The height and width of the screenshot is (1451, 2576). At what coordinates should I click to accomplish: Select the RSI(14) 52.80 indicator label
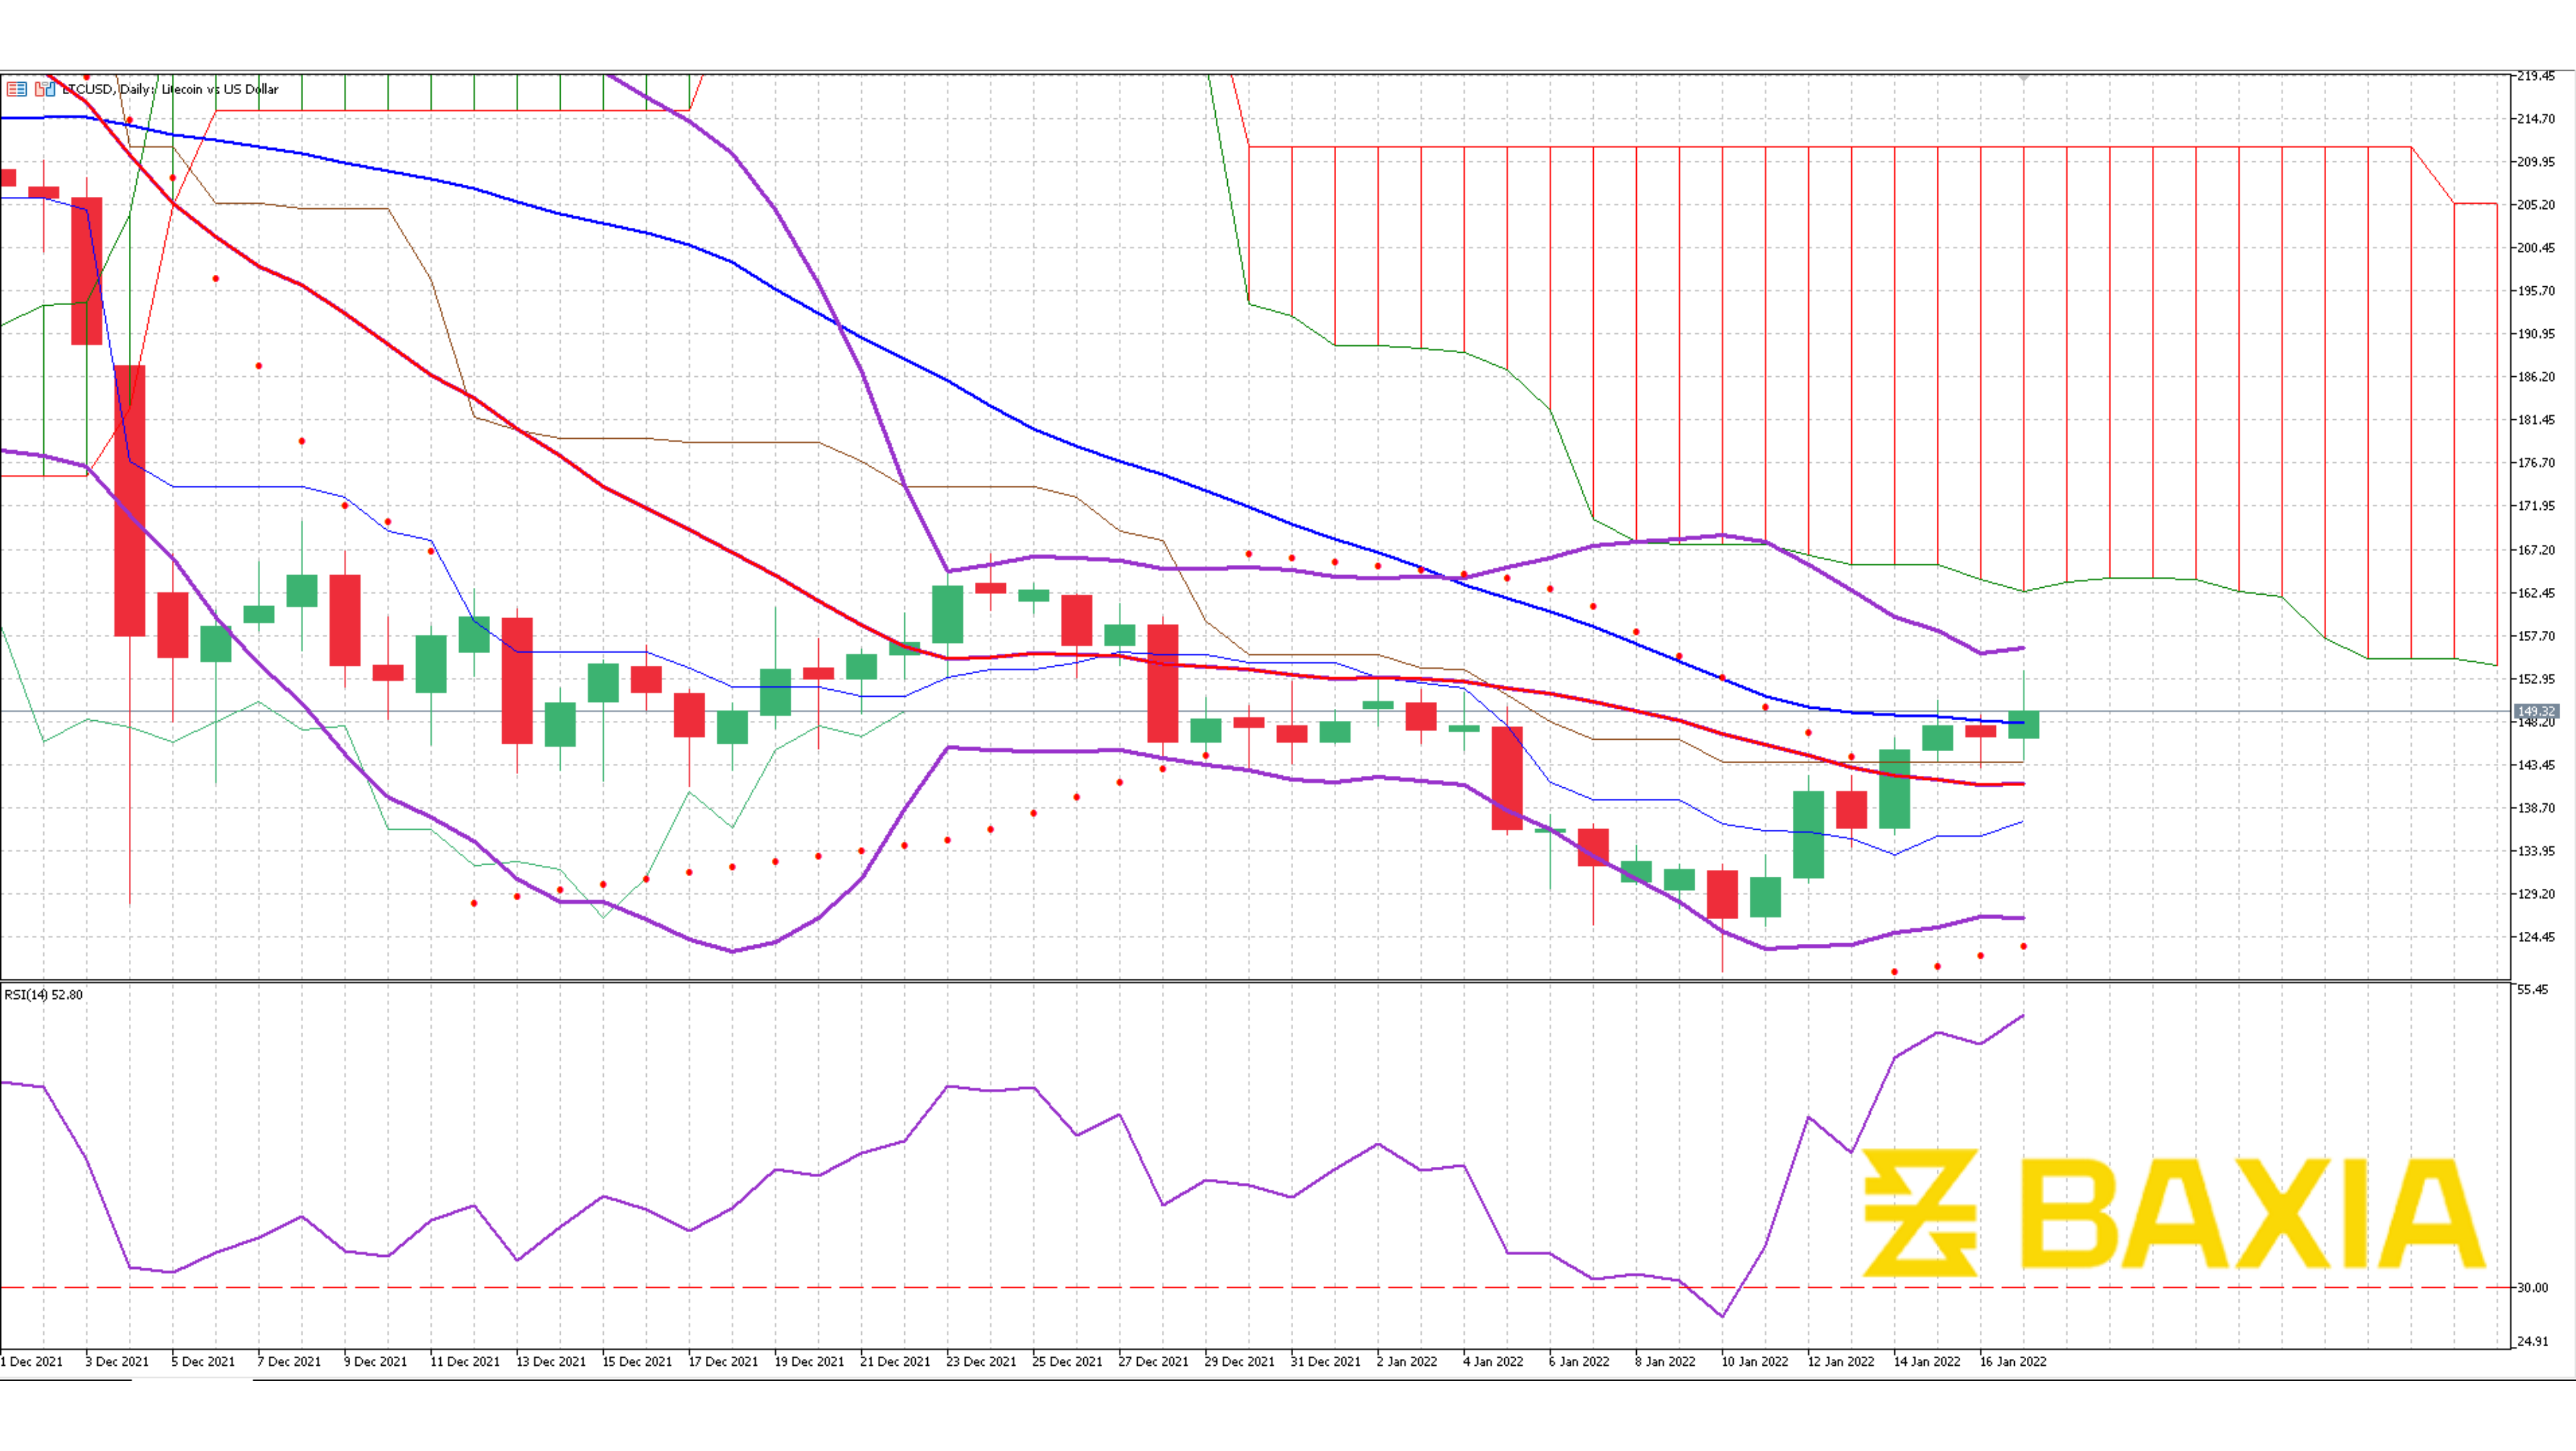44,994
